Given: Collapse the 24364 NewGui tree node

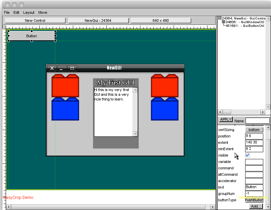Looking at the screenshot, I should pyautogui.click(x=220, y=18).
